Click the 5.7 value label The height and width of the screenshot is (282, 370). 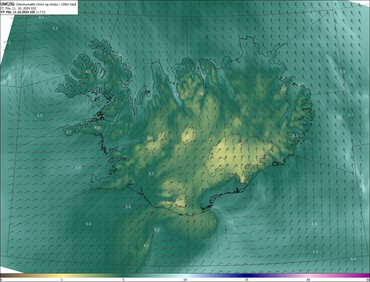pyautogui.click(x=351, y=115)
